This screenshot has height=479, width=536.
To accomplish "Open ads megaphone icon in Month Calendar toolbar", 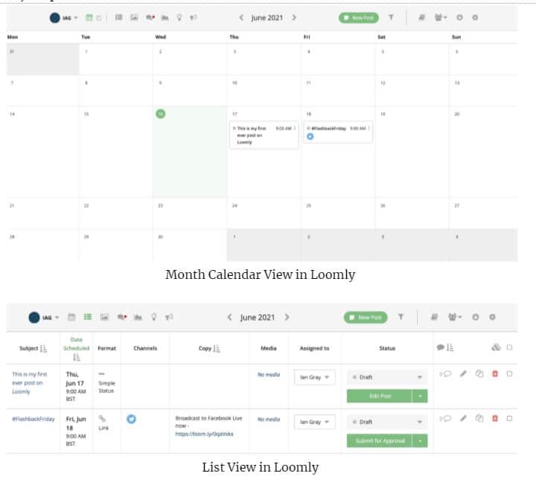I will (x=194, y=17).
